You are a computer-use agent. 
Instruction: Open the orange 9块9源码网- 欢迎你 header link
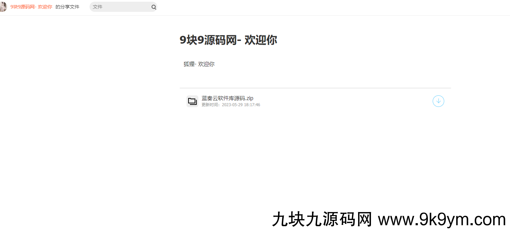coord(31,7)
